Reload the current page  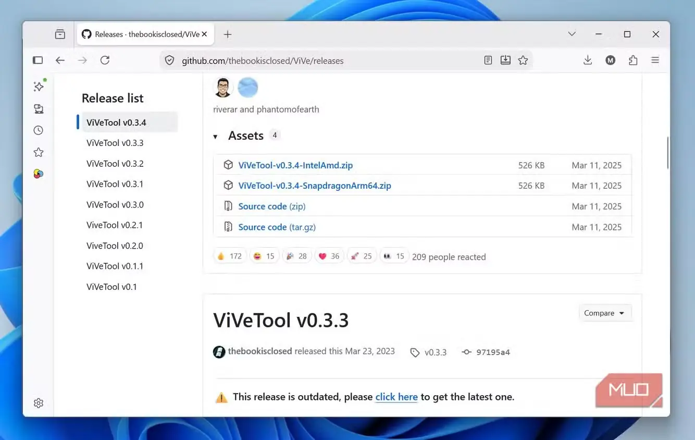point(105,60)
